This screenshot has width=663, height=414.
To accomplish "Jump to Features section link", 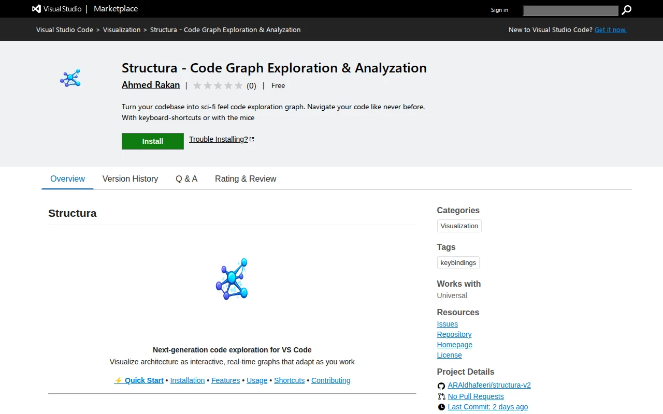I will (x=226, y=380).
